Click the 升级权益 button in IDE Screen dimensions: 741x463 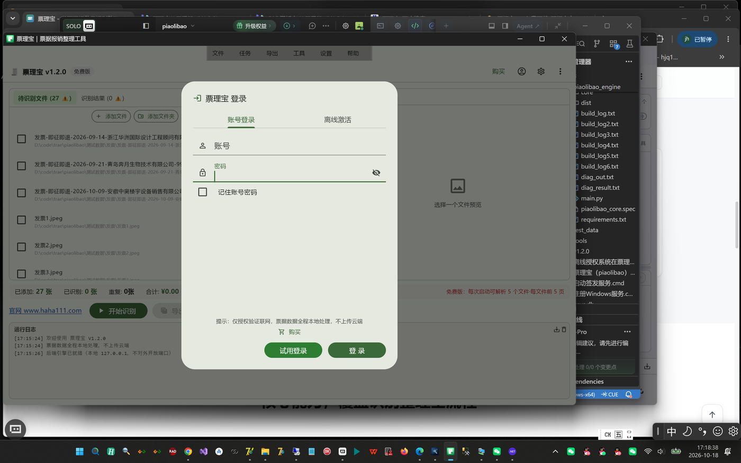pos(255,26)
